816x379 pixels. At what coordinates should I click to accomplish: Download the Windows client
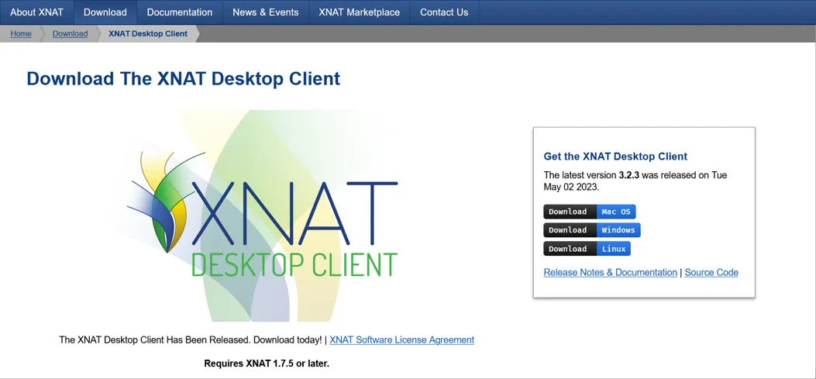point(592,230)
